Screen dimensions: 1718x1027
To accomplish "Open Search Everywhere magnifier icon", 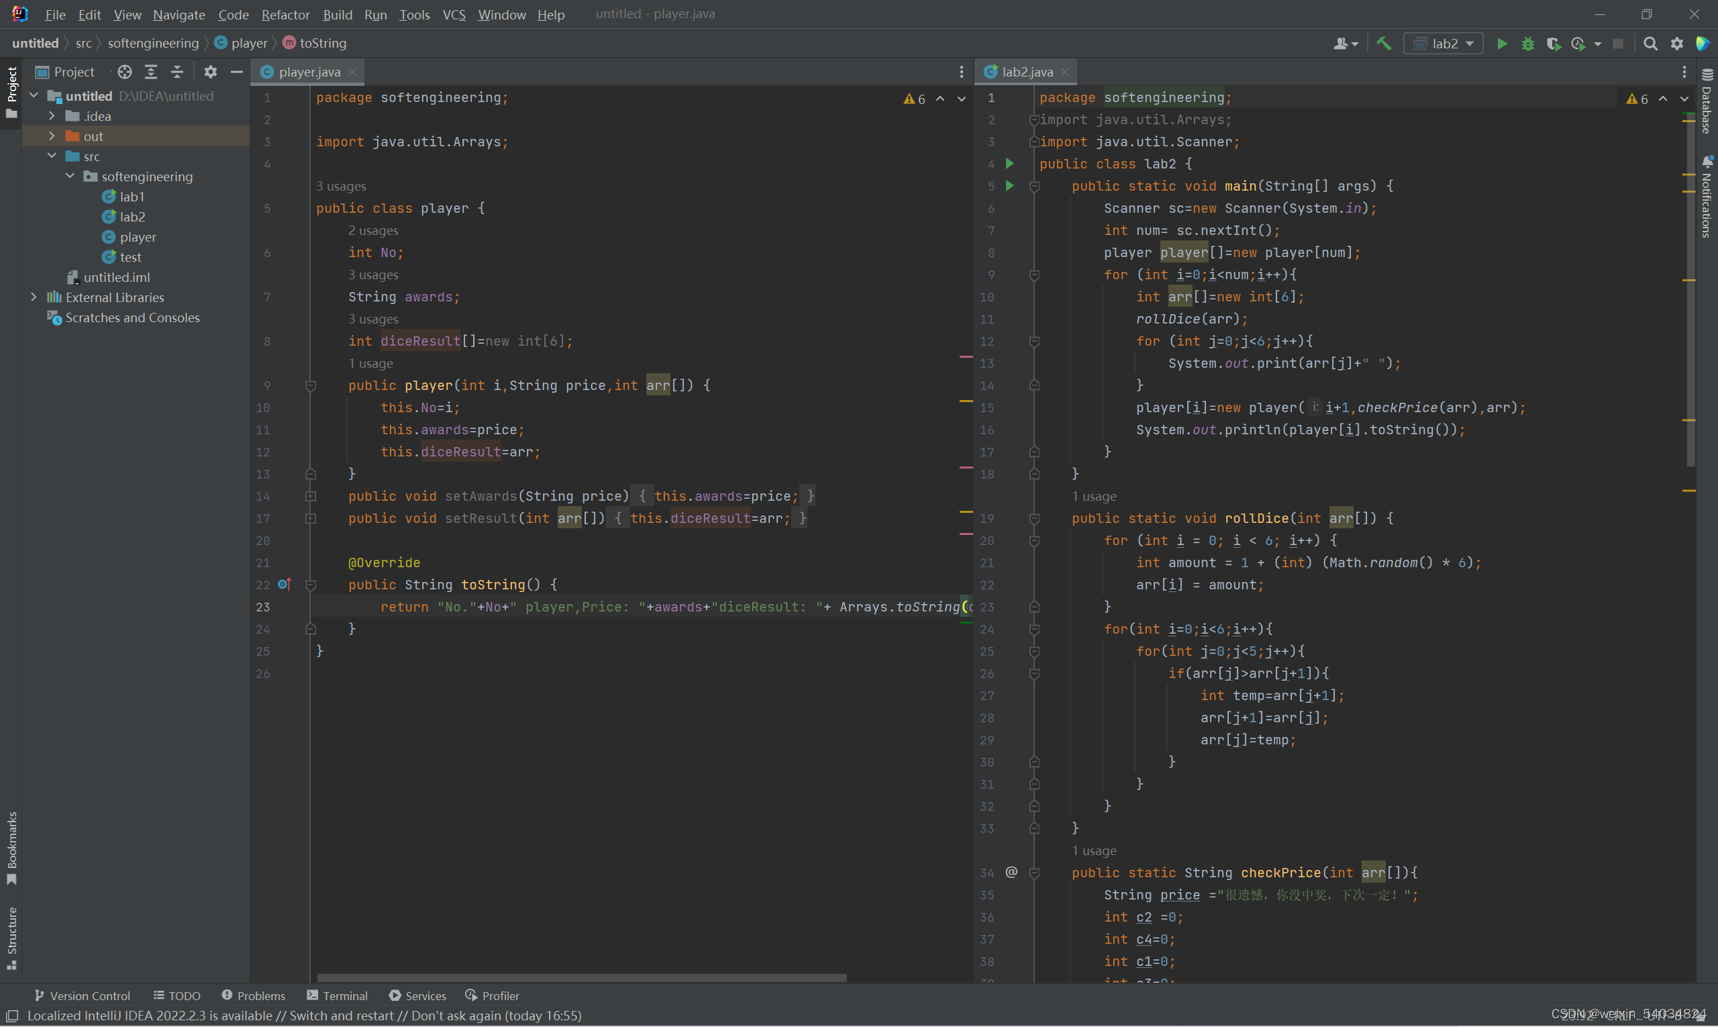I will pyautogui.click(x=1650, y=44).
